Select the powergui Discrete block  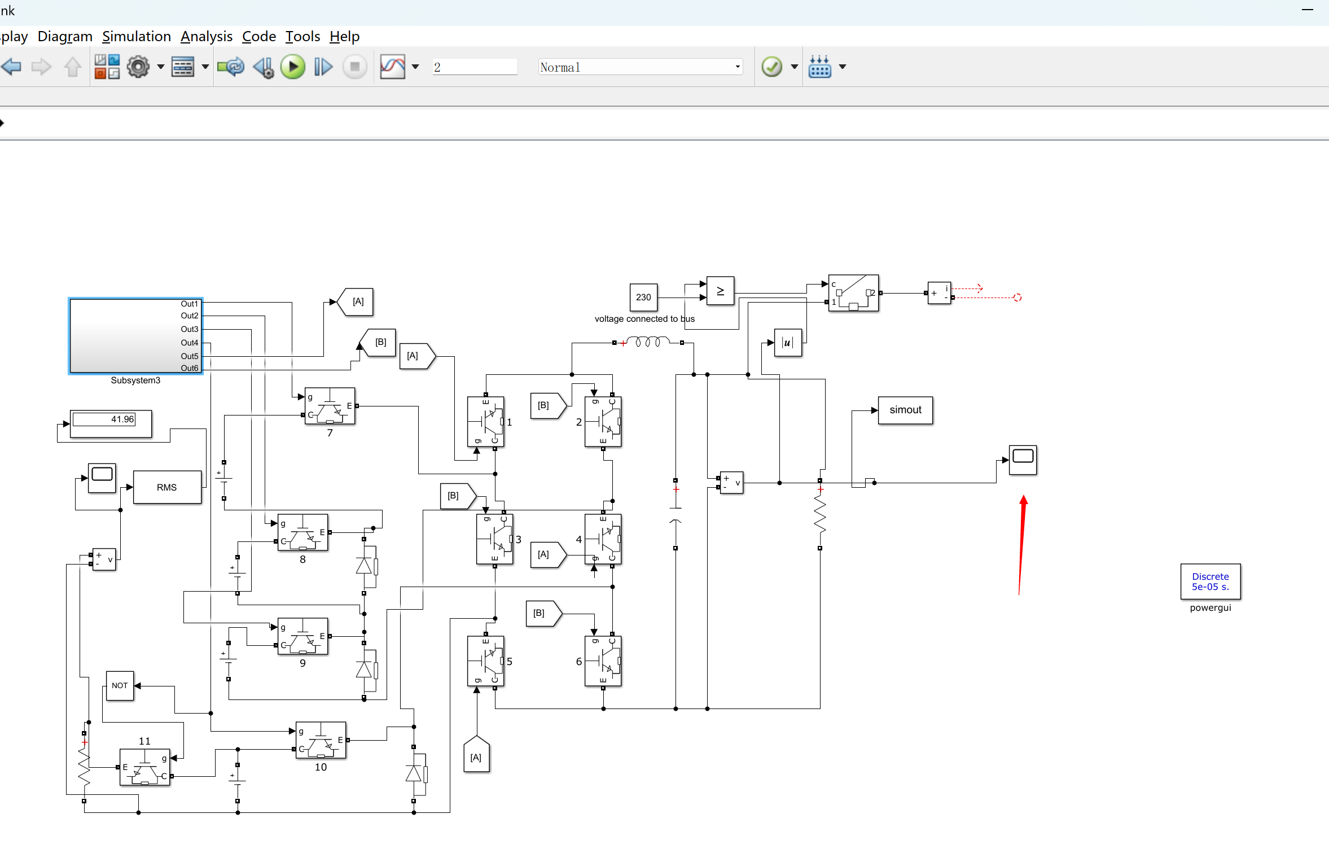pos(1210,581)
